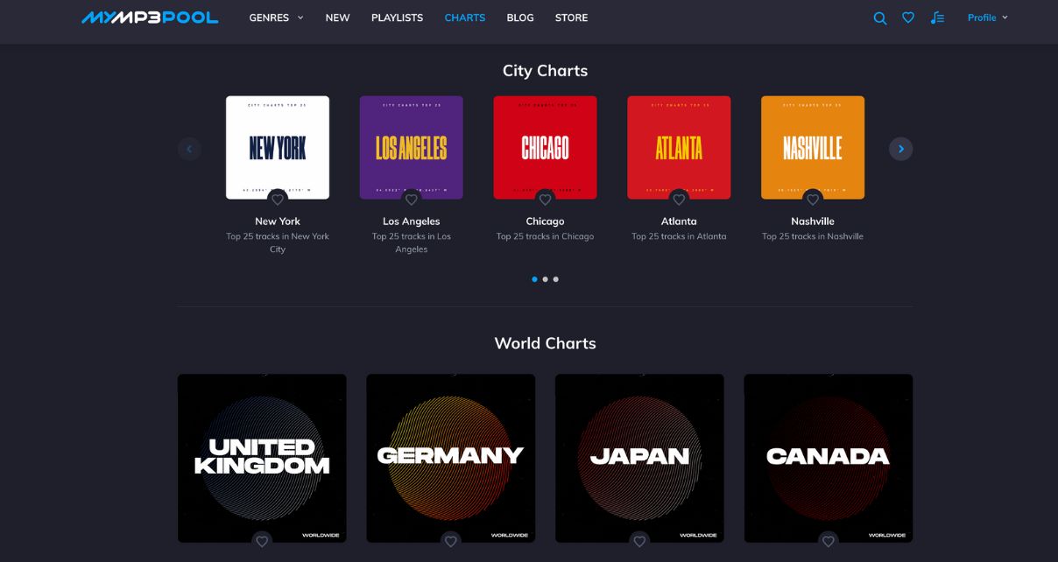Select the first carousel pagination dot
The image size is (1058, 562).
tap(534, 278)
